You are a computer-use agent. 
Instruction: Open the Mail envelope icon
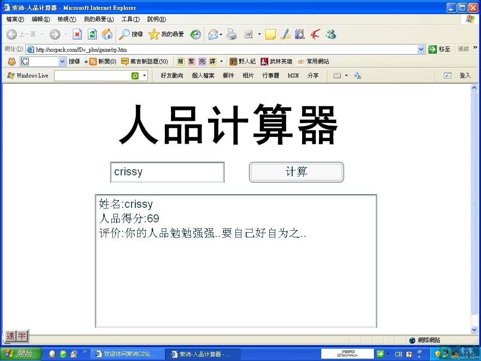point(213,34)
